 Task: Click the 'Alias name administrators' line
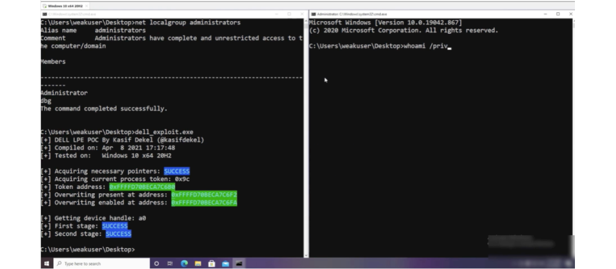(x=93, y=31)
